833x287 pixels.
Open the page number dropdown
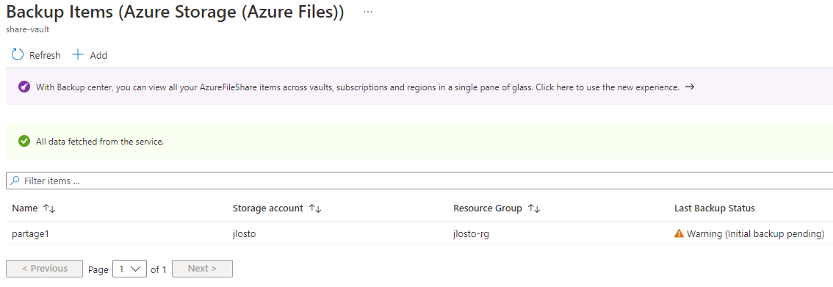(x=129, y=269)
